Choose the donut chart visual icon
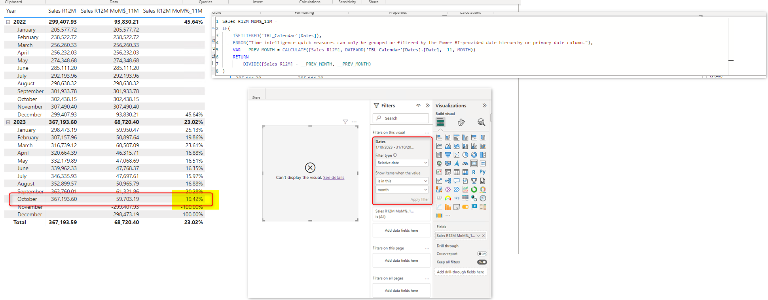The width and height of the screenshot is (768, 300). click(x=474, y=155)
